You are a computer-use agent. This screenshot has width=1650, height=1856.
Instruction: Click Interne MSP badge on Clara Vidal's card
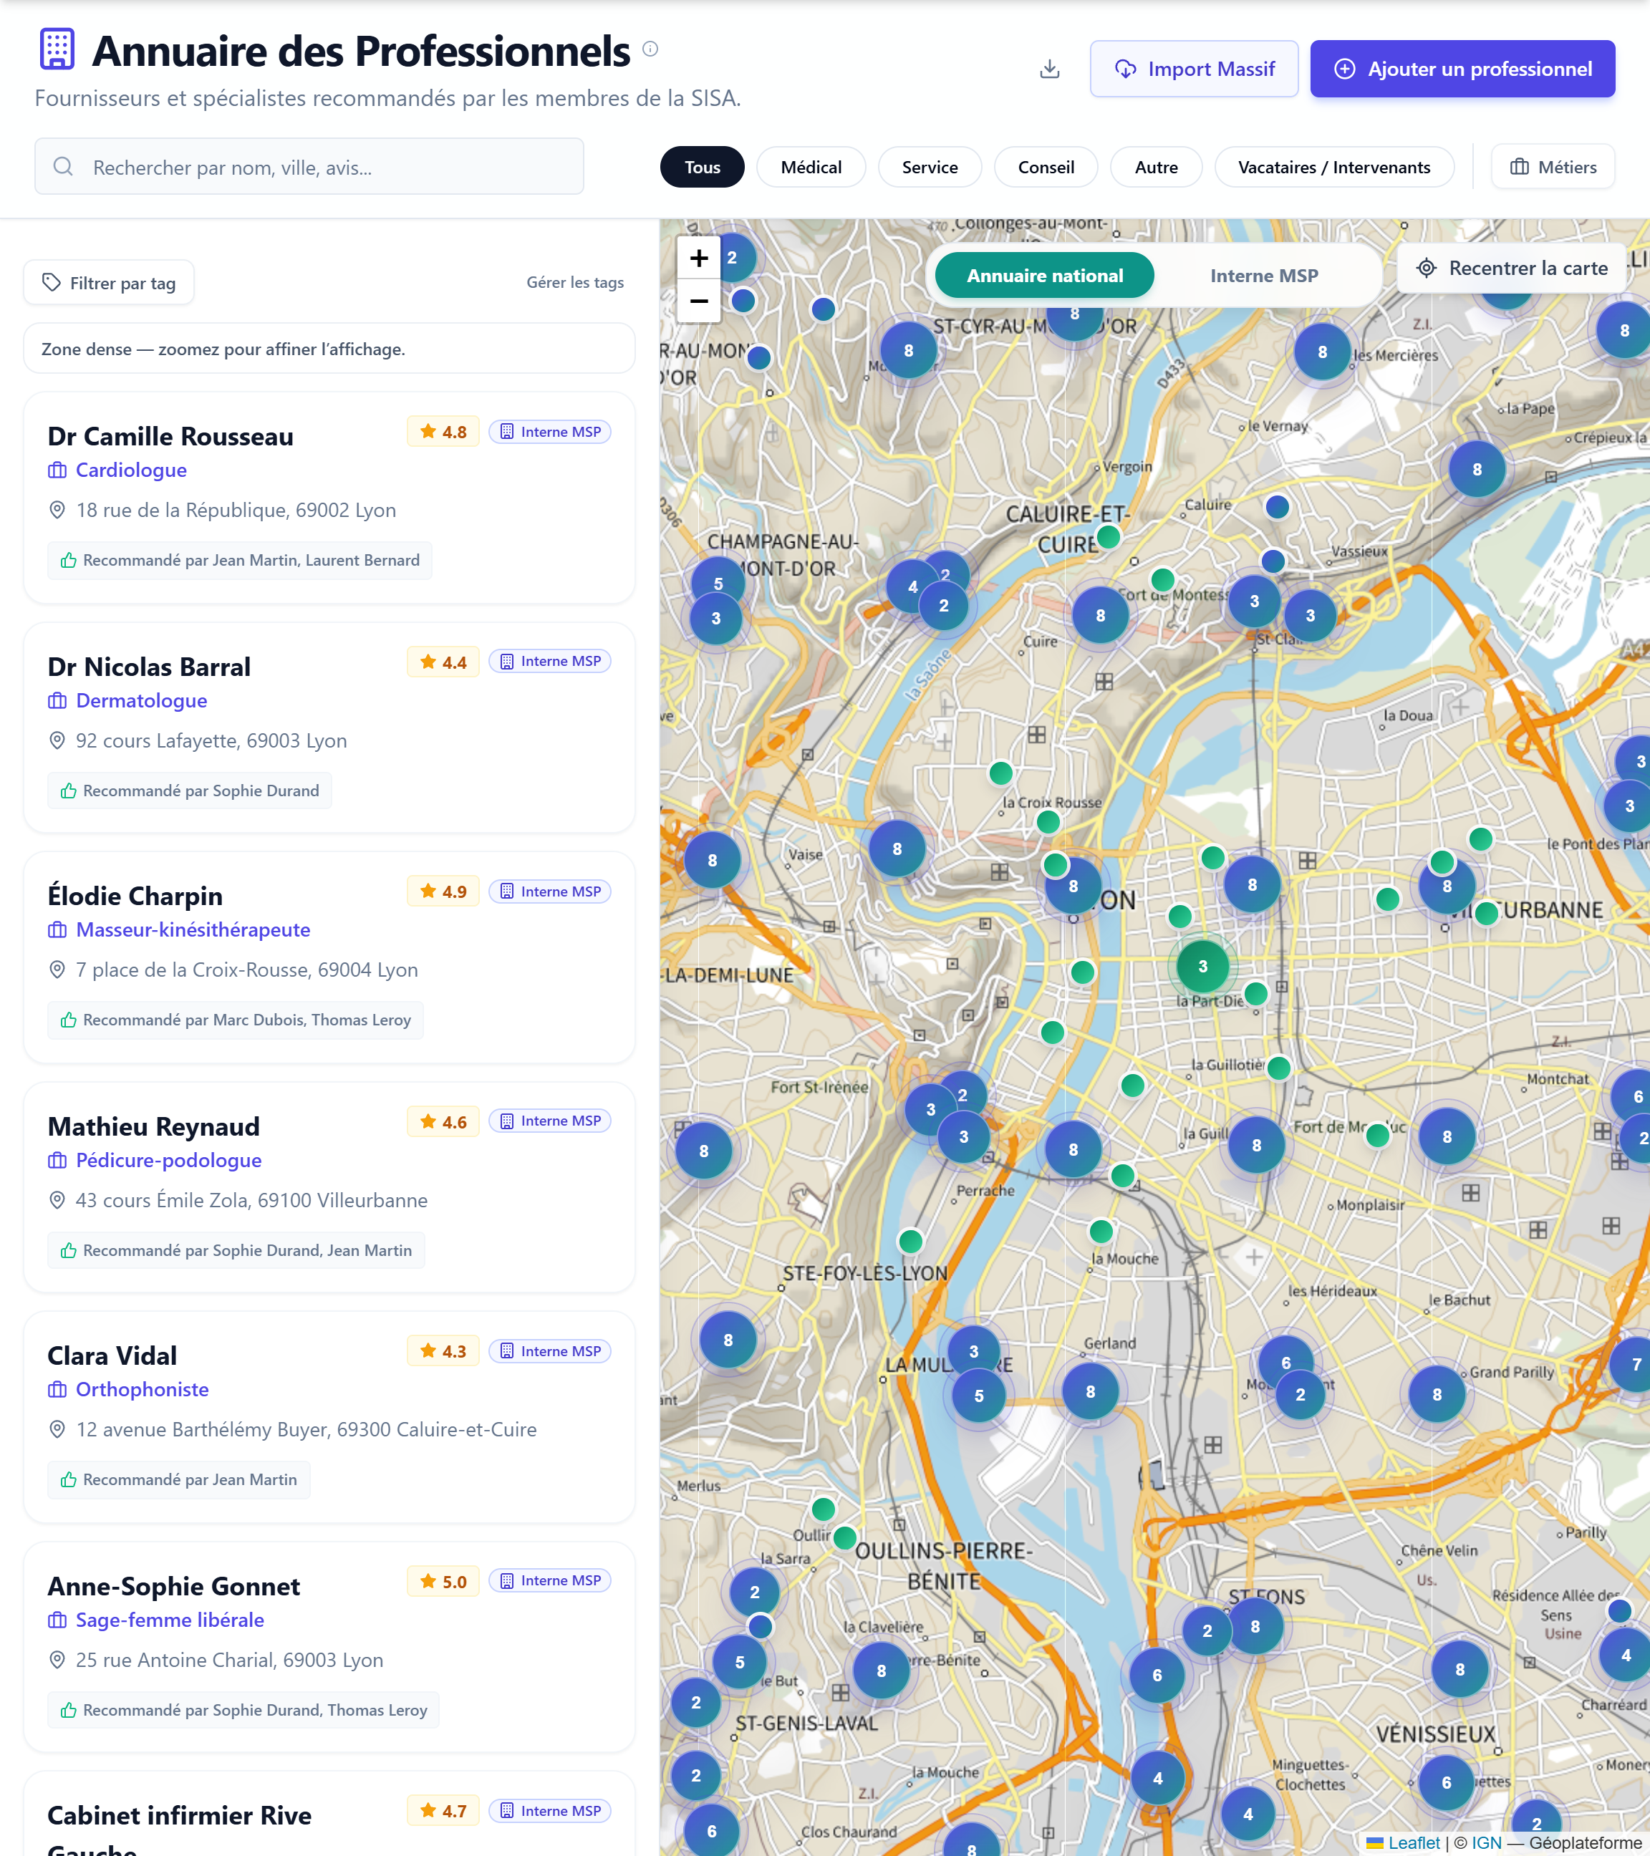click(x=550, y=1351)
